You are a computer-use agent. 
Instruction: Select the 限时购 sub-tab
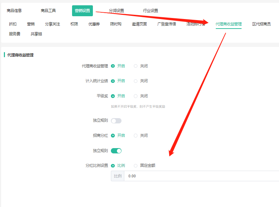coord(115,24)
